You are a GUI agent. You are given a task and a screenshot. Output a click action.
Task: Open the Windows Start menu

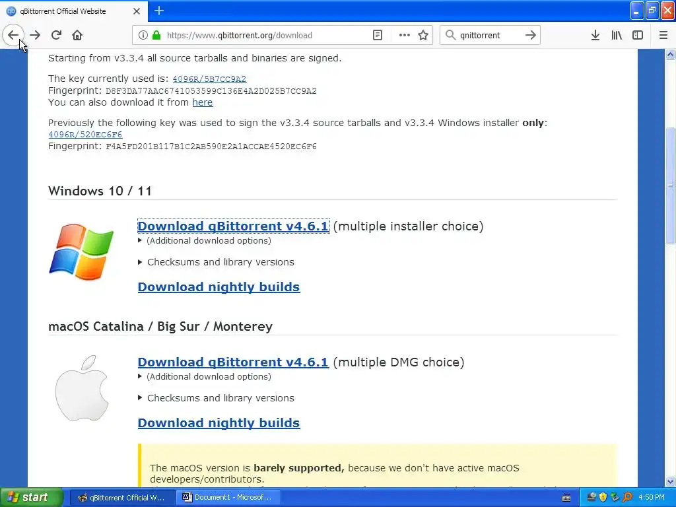point(31,498)
